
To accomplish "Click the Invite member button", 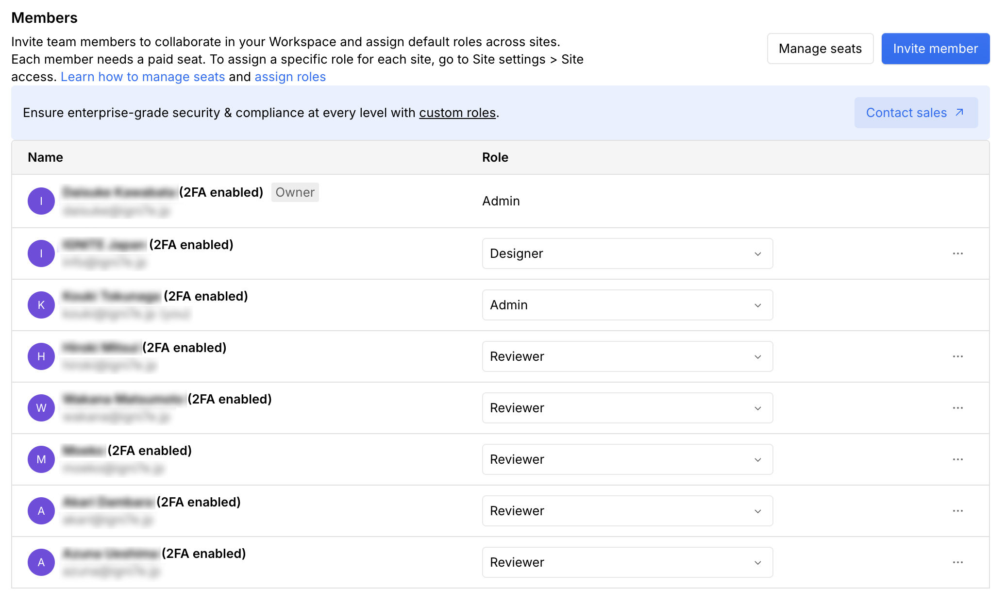I will [935, 49].
